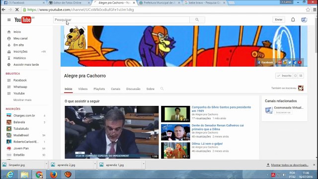Open Internet Explorer from taskbar
The width and height of the screenshot is (318, 179).
(10, 175)
